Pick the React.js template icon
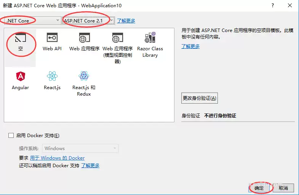Viewport: 299px width, 195px height. pyautogui.click(x=52, y=76)
